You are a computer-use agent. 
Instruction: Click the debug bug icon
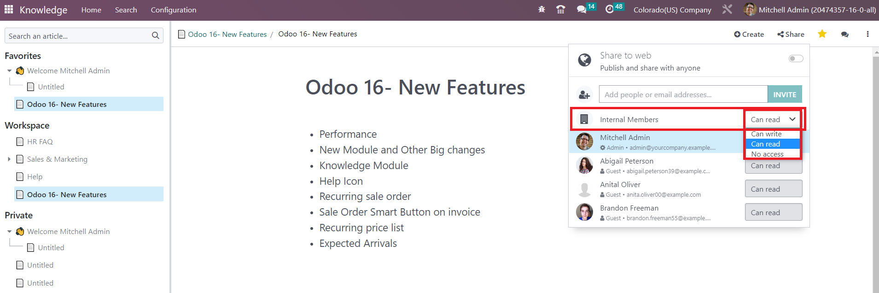[x=541, y=9]
